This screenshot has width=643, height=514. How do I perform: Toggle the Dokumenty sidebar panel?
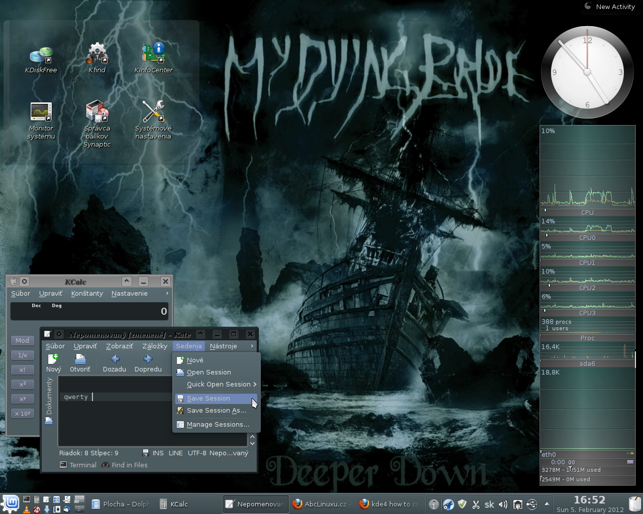tap(49, 397)
